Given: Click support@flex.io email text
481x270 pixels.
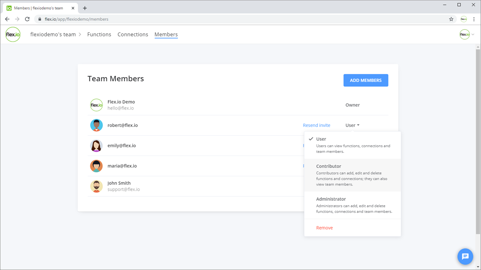Looking at the screenshot, I should coord(123,190).
